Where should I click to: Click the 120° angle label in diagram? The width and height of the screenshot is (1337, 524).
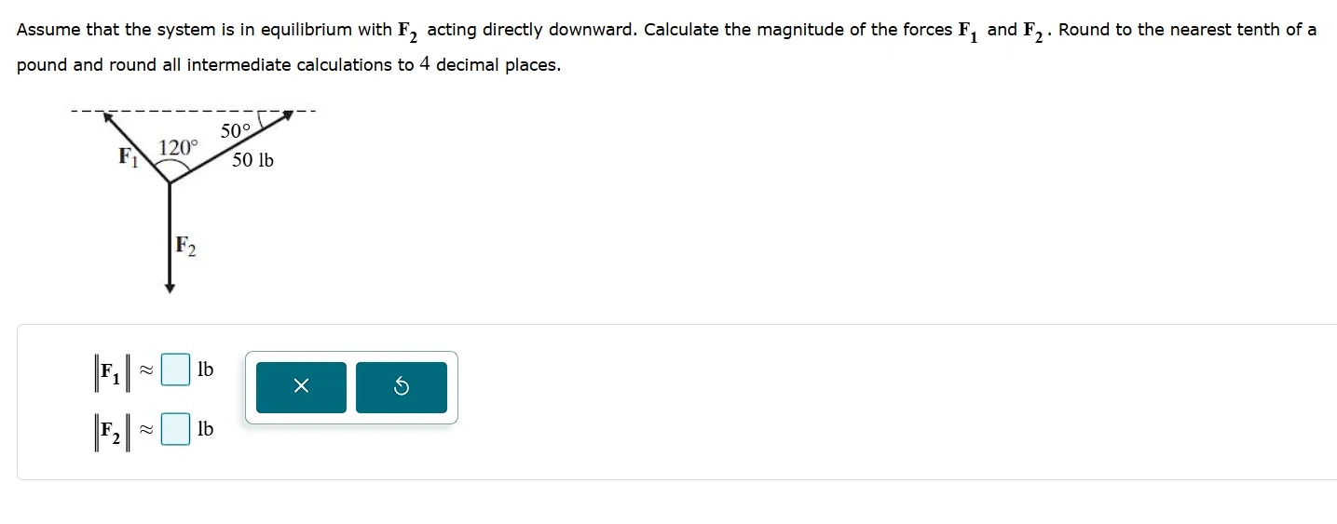178,147
